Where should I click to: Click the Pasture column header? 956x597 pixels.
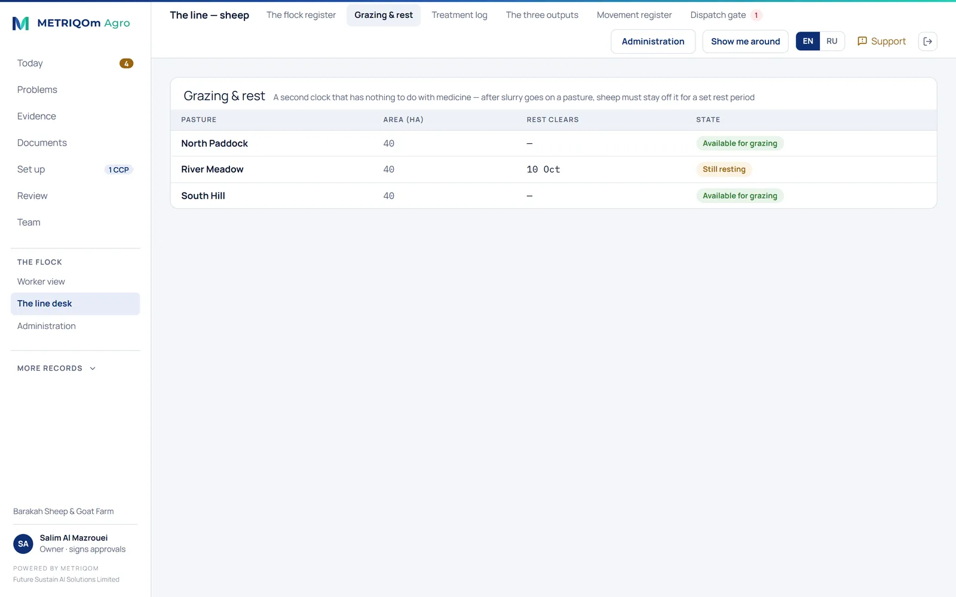click(x=199, y=120)
